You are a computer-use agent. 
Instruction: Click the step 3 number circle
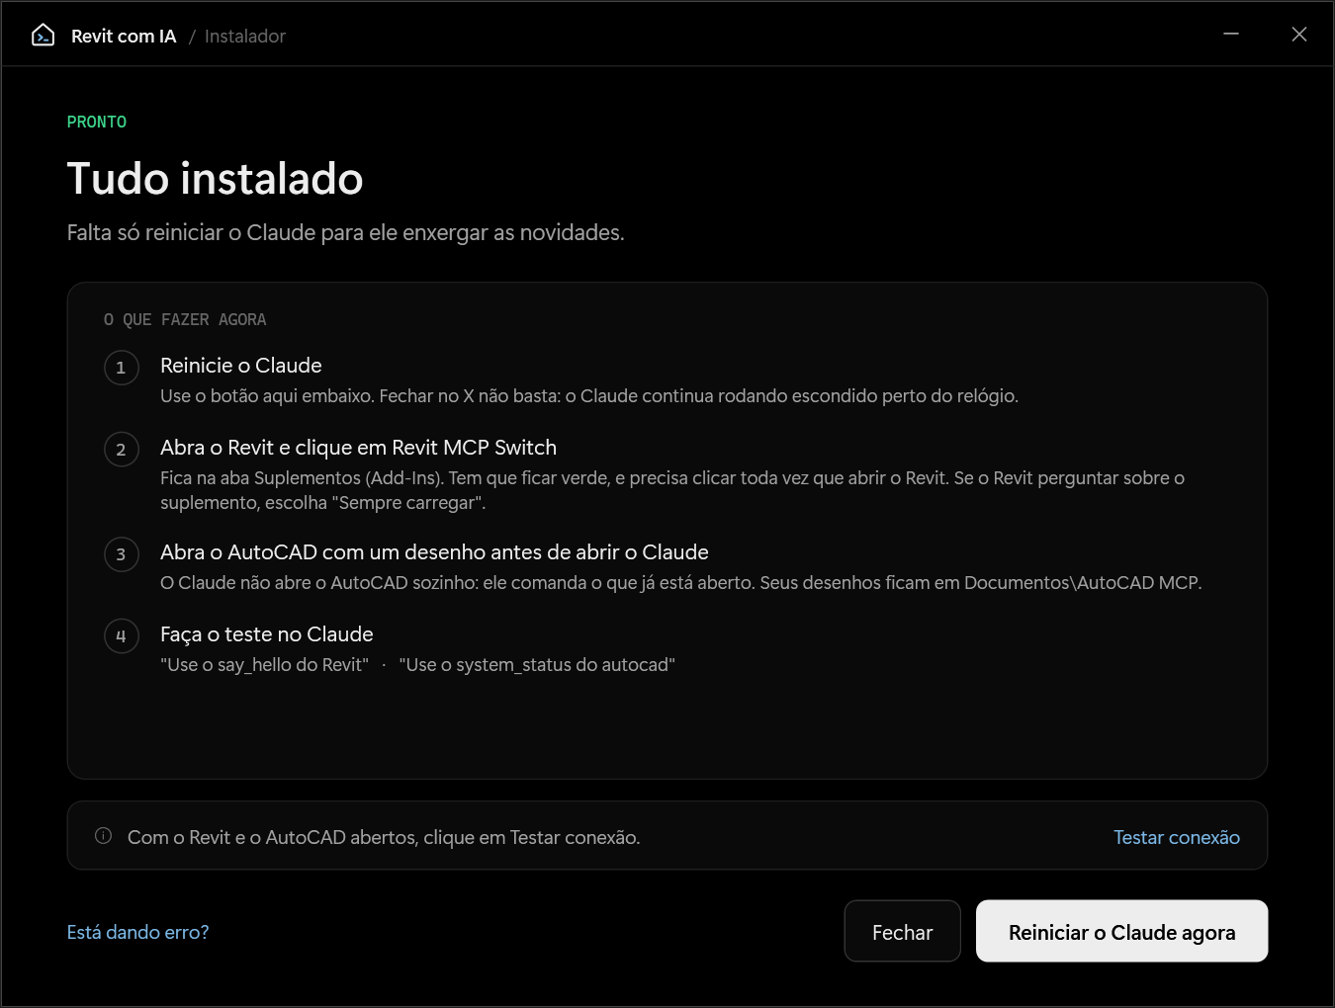click(122, 554)
